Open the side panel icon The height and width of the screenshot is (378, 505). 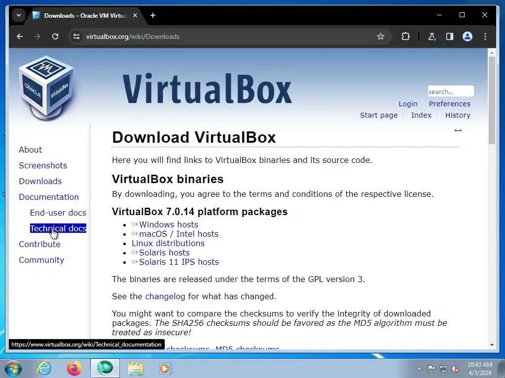coord(450,36)
